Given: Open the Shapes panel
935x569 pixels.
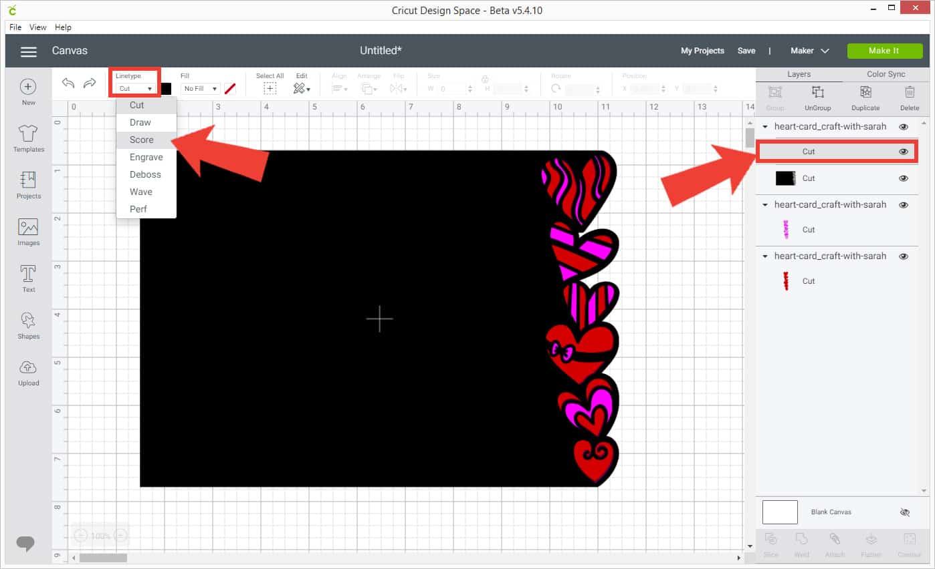Looking at the screenshot, I should 28,326.
